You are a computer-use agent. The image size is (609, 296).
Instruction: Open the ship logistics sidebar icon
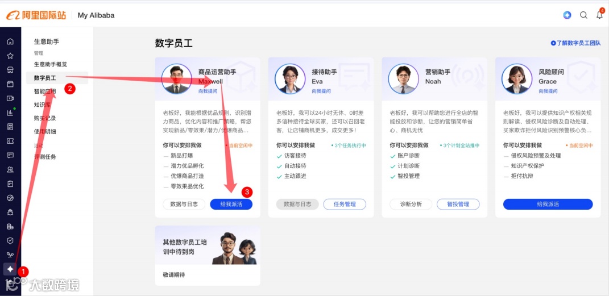coord(10,212)
